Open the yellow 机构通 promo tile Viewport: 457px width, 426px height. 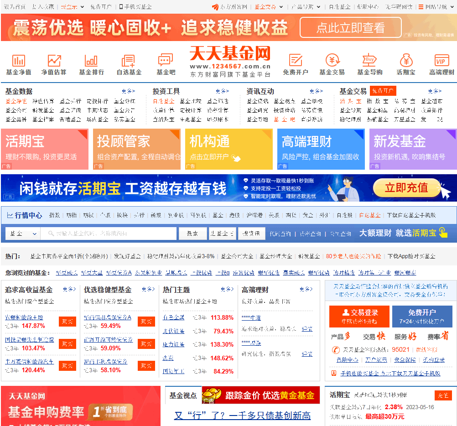[229, 149]
